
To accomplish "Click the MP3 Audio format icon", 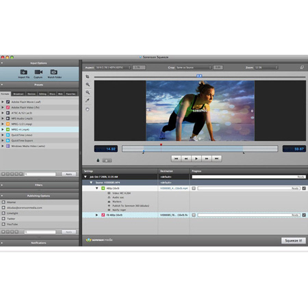I will [x=8, y=118].
